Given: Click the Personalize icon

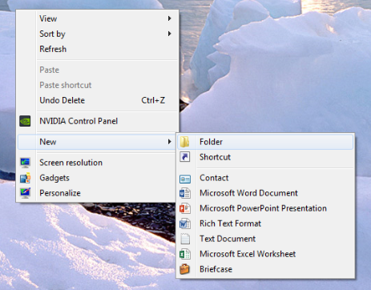Looking at the screenshot, I should pyautogui.click(x=25, y=193).
